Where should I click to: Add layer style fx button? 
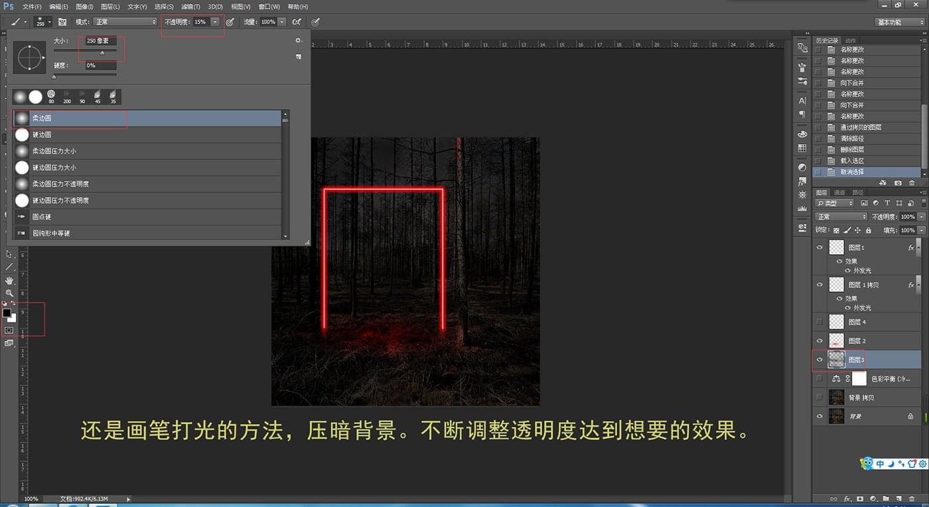click(847, 498)
